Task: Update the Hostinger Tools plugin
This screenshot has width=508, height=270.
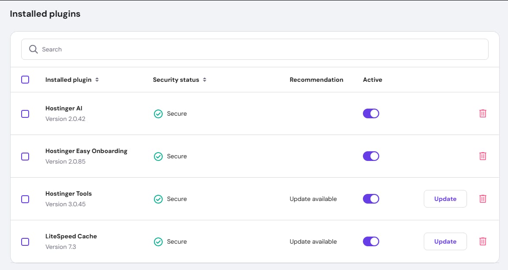Action: (x=445, y=199)
